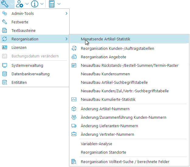This screenshot has height=167, width=190.
Task: Open the dropdown arrow beside info icon
Action: 42,4
